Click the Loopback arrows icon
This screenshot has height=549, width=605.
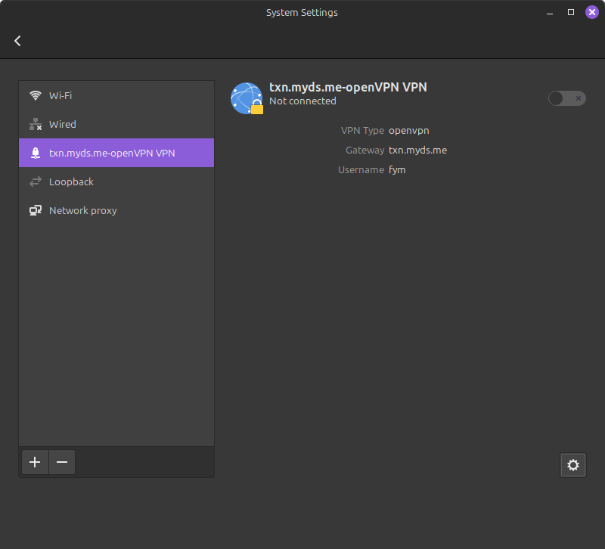tap(36, 181)
